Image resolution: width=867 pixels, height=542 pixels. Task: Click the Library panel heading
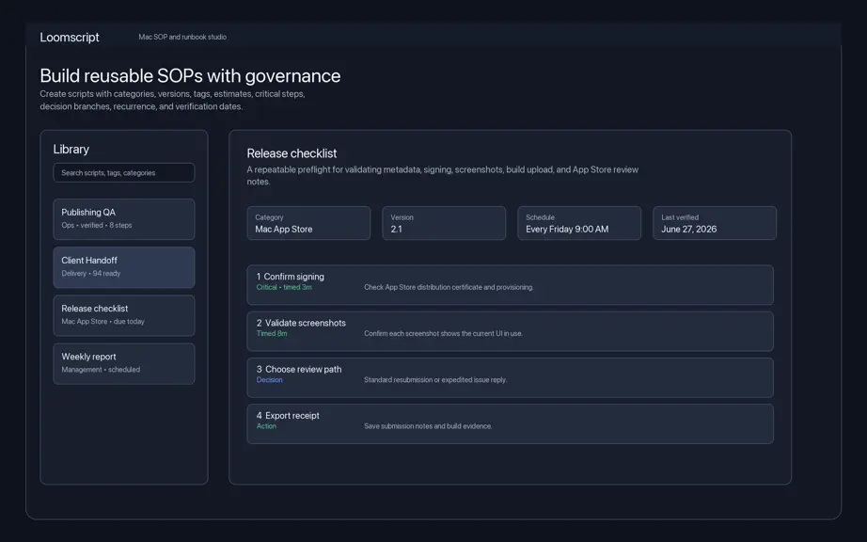[71, 150]
